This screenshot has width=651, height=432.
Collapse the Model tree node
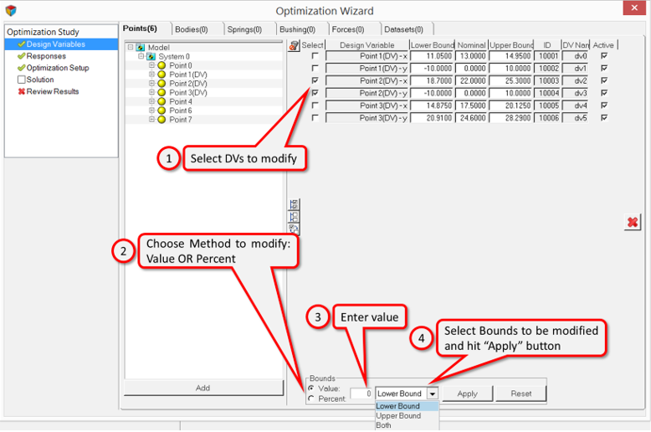point(131,48)
